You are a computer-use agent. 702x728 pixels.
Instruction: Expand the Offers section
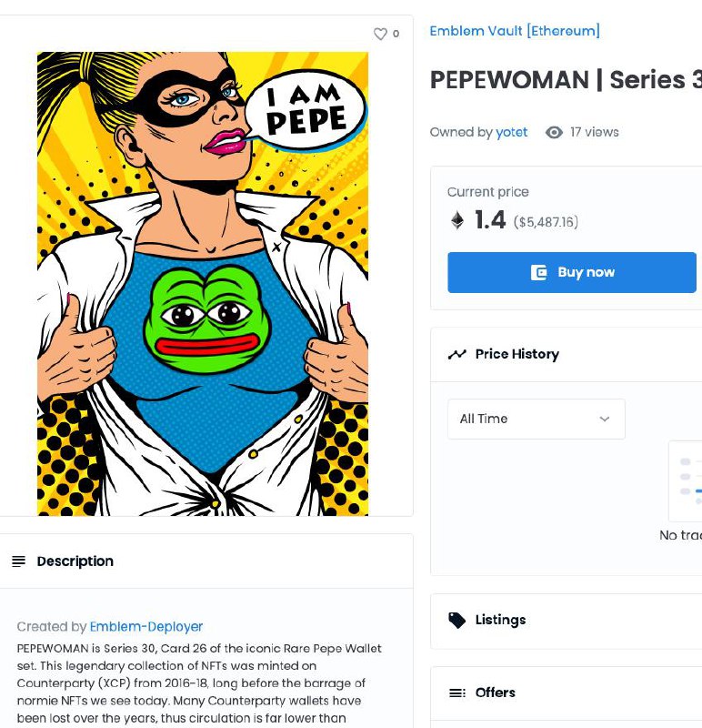pyautogui.click(x=566, y=693)
